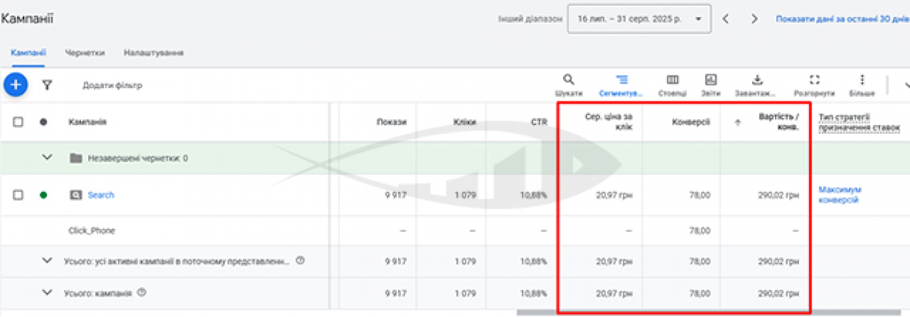Click the sort arrow near Вартість / конв.
The width and height of the screenshot is (910, 317).
pos(737,123)
